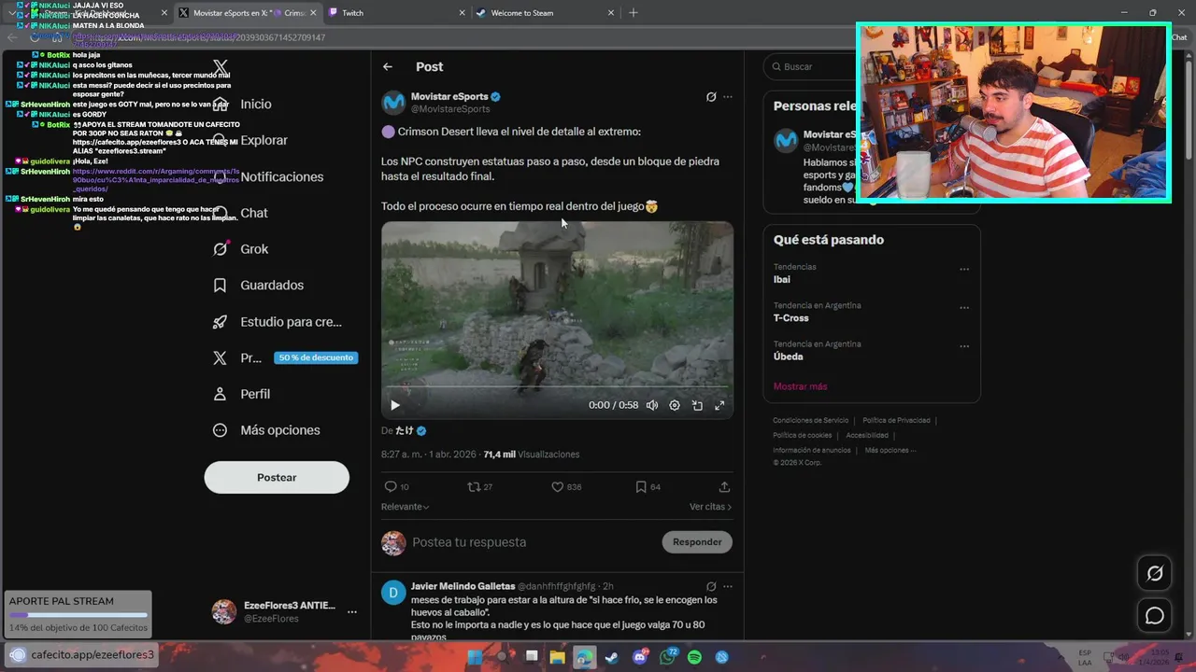Click the X logo in sidebar
The width and height of the screenshot is (1196, 672).
pos(221,67)
